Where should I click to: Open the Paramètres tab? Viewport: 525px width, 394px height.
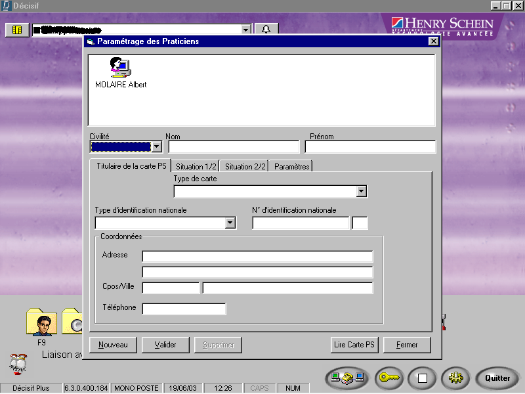(291, 166)
